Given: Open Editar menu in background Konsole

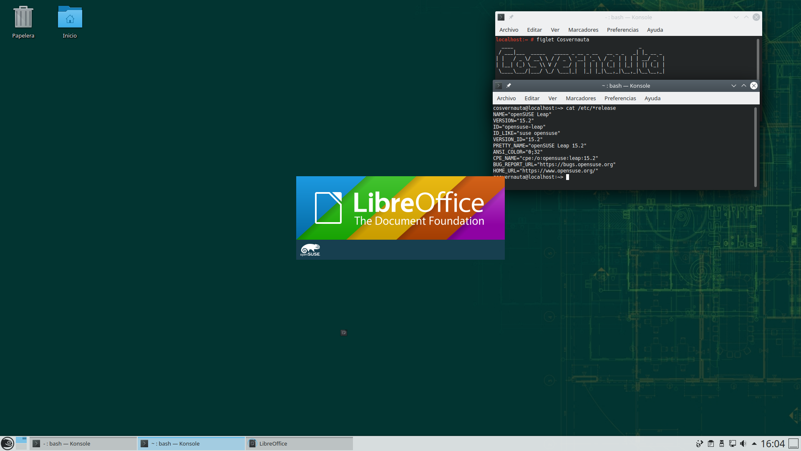Looking at the screenshot, I should [534, 30].
